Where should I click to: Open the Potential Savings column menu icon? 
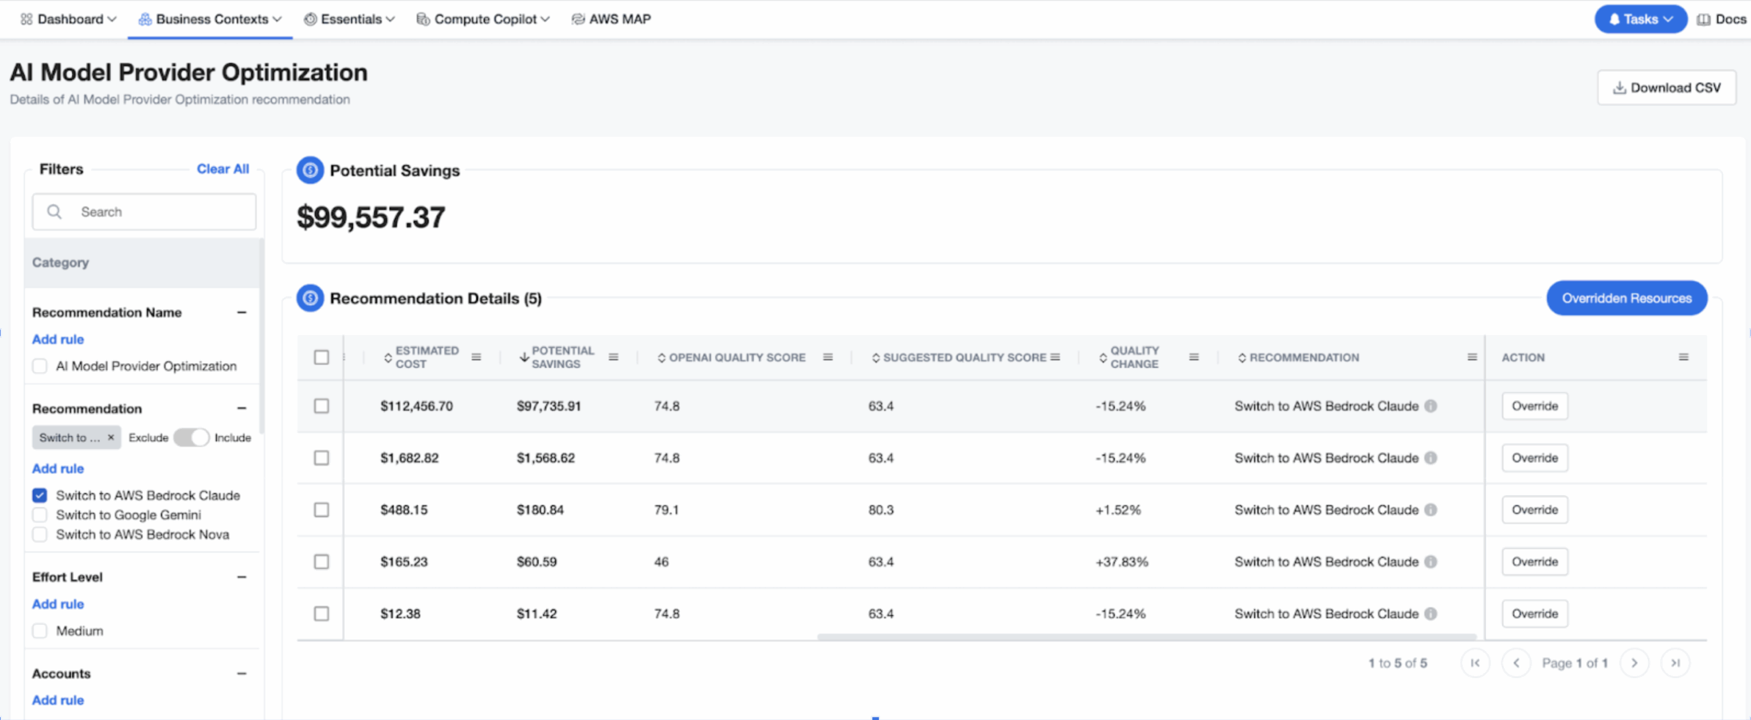pyautogui.click(x=614, y=357)
